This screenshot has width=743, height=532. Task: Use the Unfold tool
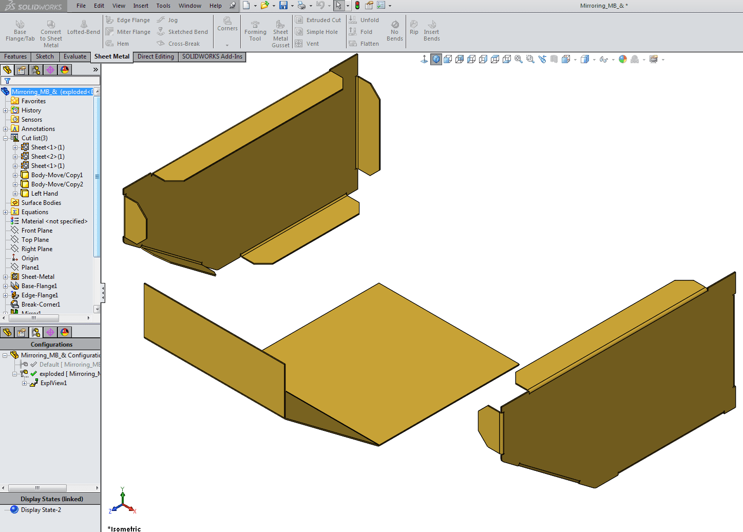364,20
